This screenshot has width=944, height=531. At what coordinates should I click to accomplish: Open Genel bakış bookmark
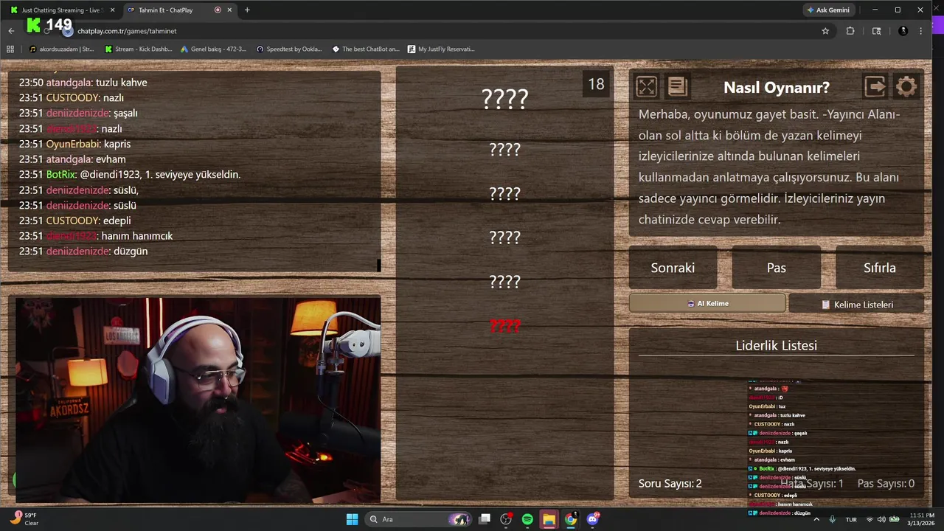click(214, 49)
